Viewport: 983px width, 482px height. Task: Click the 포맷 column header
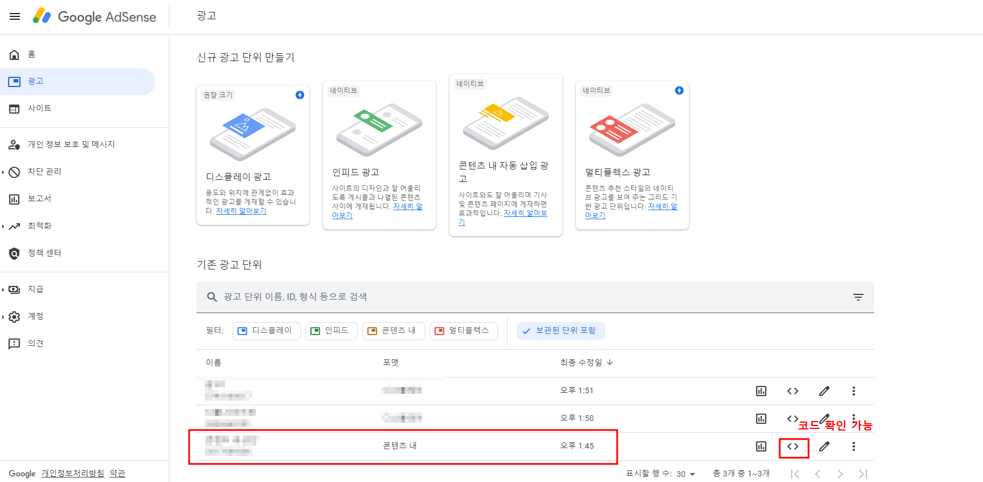[x=391, y=362]
